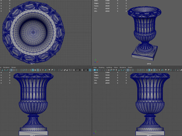
Task: Click Safe Action icon in lower-left panel
Action: [24, 70]
